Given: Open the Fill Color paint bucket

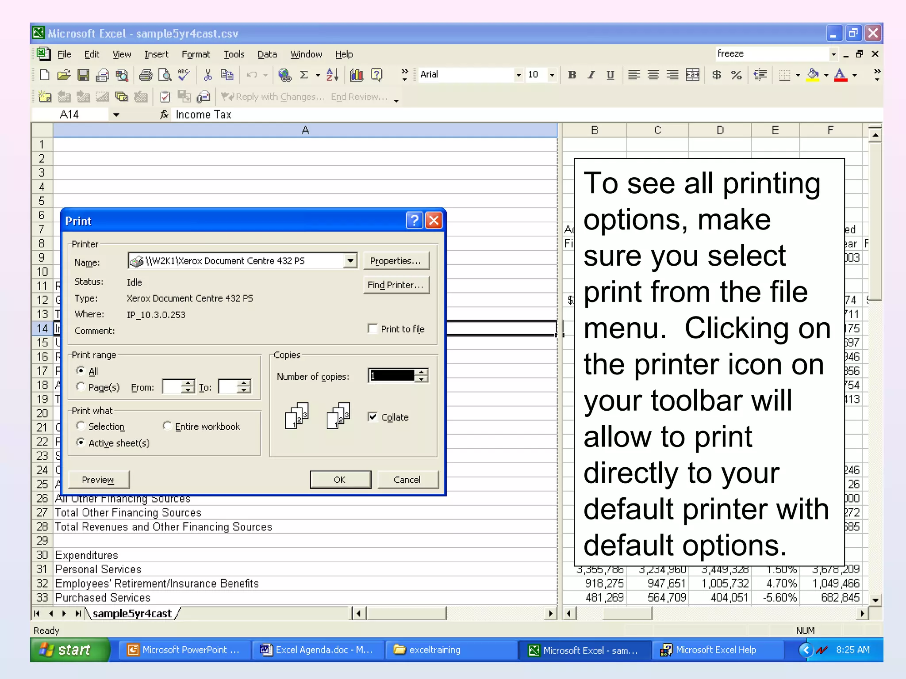Looking at the screenshot, I should [813, 75].
